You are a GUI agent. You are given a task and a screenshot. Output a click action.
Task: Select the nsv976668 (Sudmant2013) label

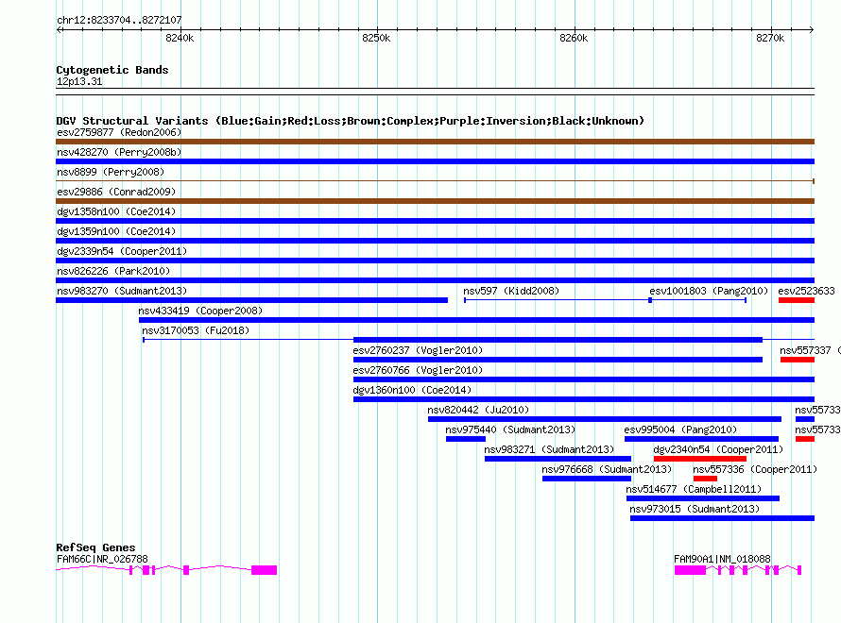(607, 469)
